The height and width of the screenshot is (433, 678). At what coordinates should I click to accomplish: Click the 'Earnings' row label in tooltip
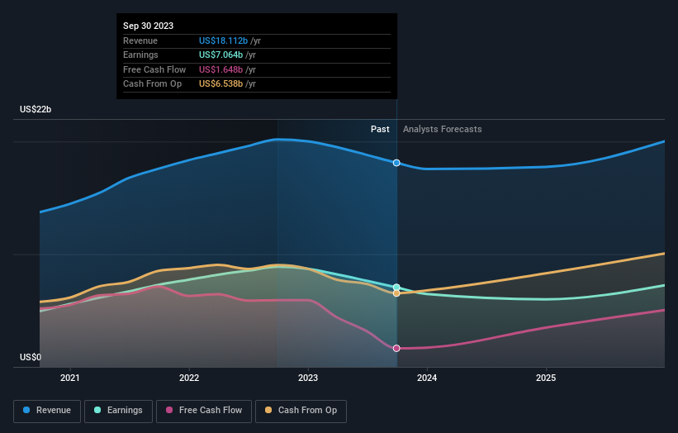coord(140,55)
